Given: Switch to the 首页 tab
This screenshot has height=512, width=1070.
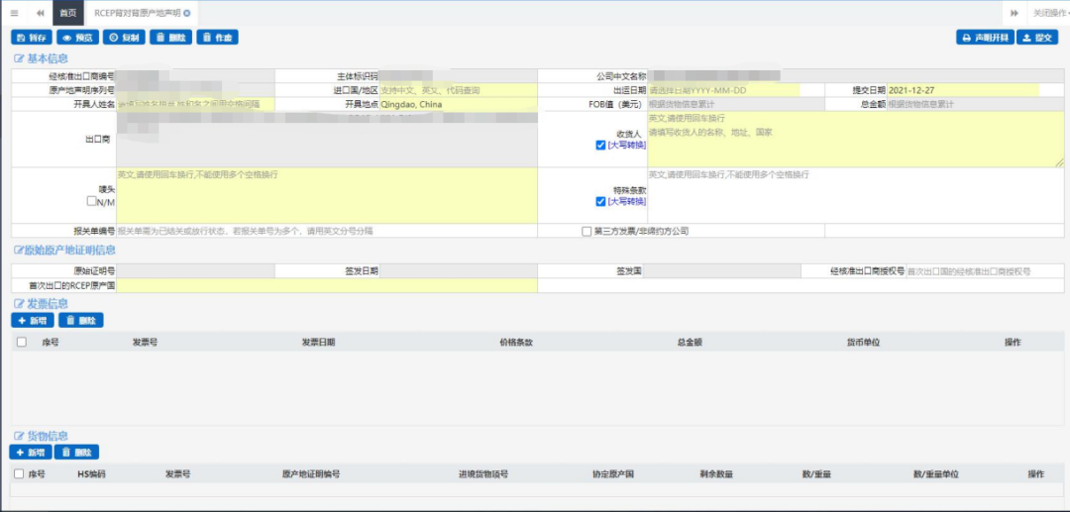Looking at the screenshot, I should (68, 13).
